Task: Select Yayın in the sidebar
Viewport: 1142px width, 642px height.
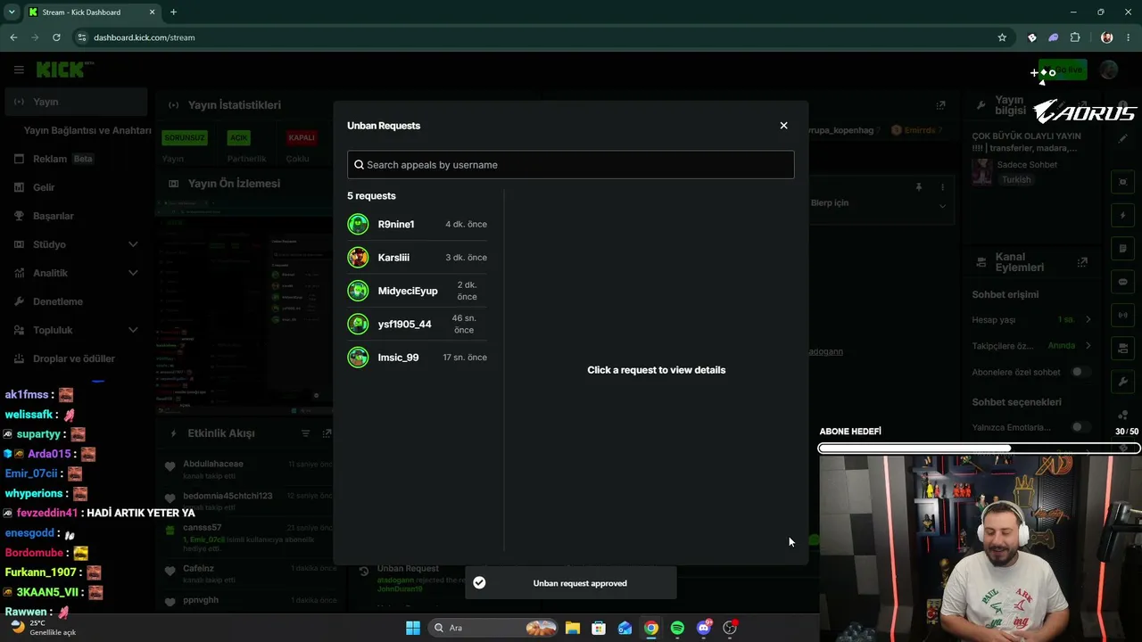Action: (x=76, y=102)
